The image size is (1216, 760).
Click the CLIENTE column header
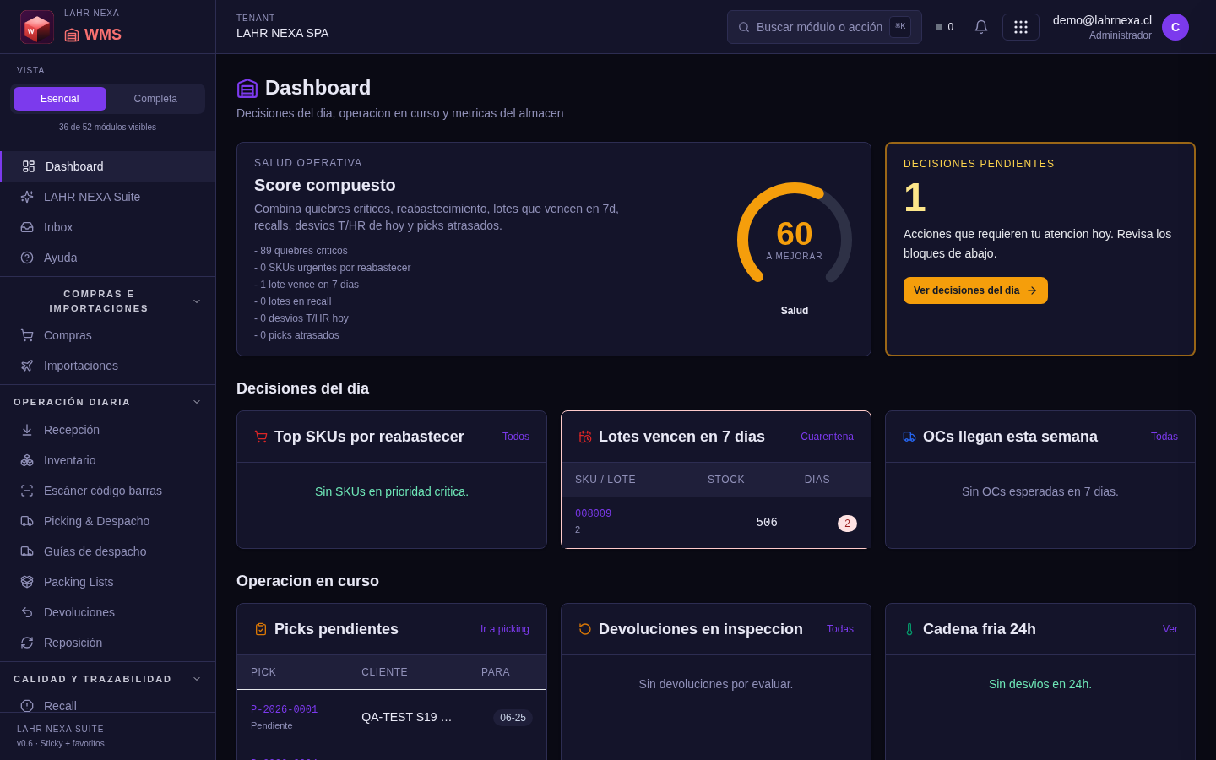[385, 672]
